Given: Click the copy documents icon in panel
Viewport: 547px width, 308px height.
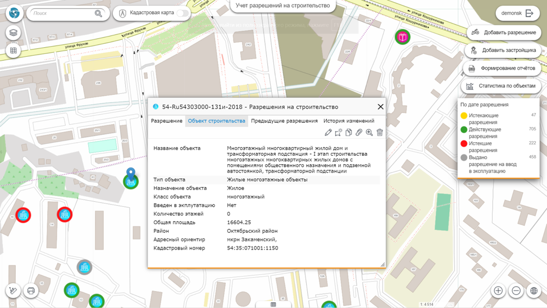Looking at the screenshot, I should tap(349, 133).
